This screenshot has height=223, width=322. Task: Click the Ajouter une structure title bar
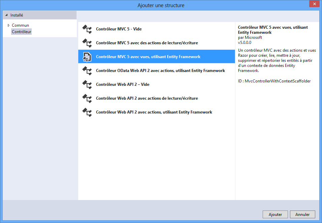(x=161, y=5)
